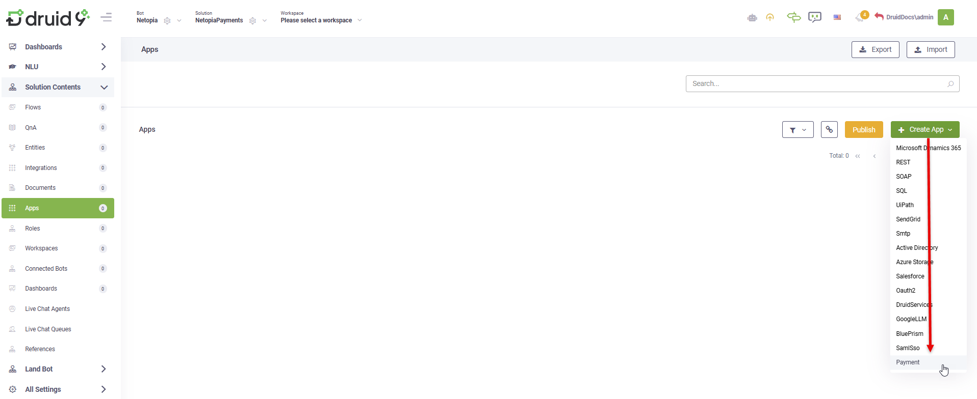The image size is (977, 399).
Task: Open the chat bot tester icon
Action: coord(815,17)
